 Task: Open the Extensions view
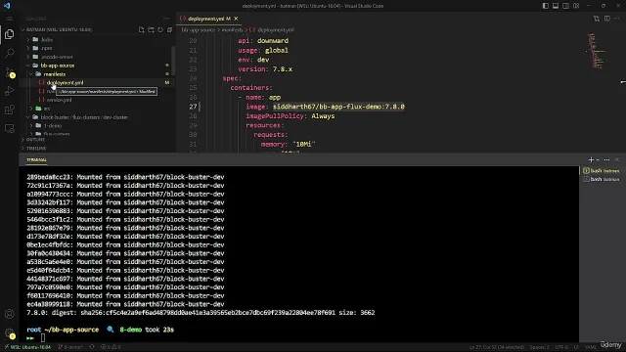(x=9, y=110)
